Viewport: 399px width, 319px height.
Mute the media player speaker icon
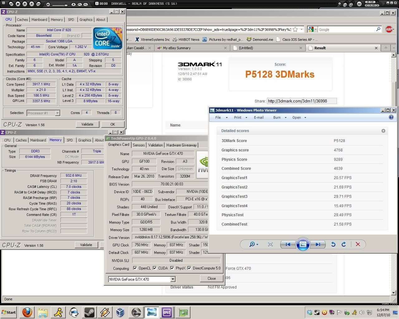click(48, 4)
